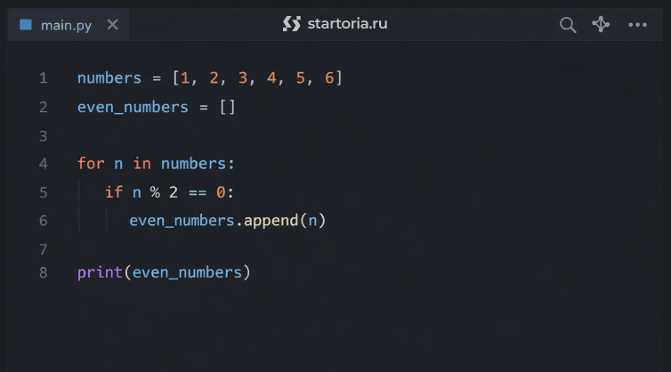This screenshot has height=372, width=671.
Task: Click the blue file icon beside main.py
Action: point(26,24)
